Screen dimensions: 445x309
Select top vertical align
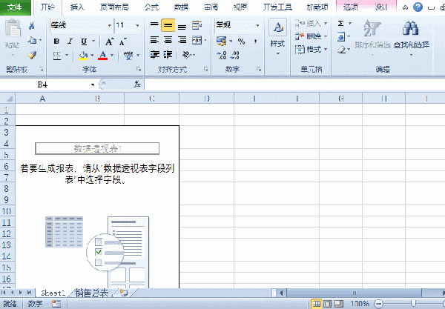154,25
